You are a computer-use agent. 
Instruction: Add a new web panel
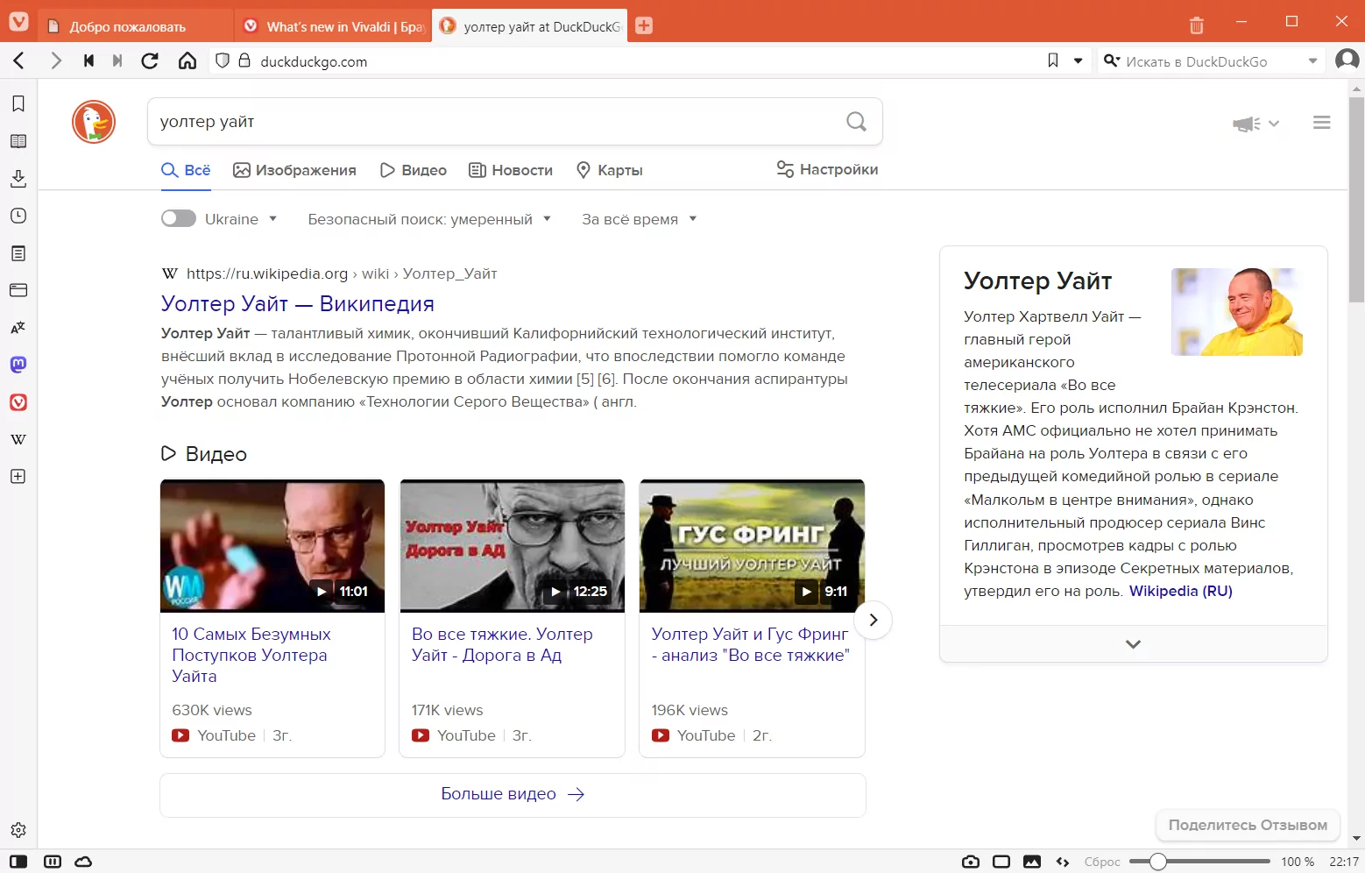(x=18, y=477)
